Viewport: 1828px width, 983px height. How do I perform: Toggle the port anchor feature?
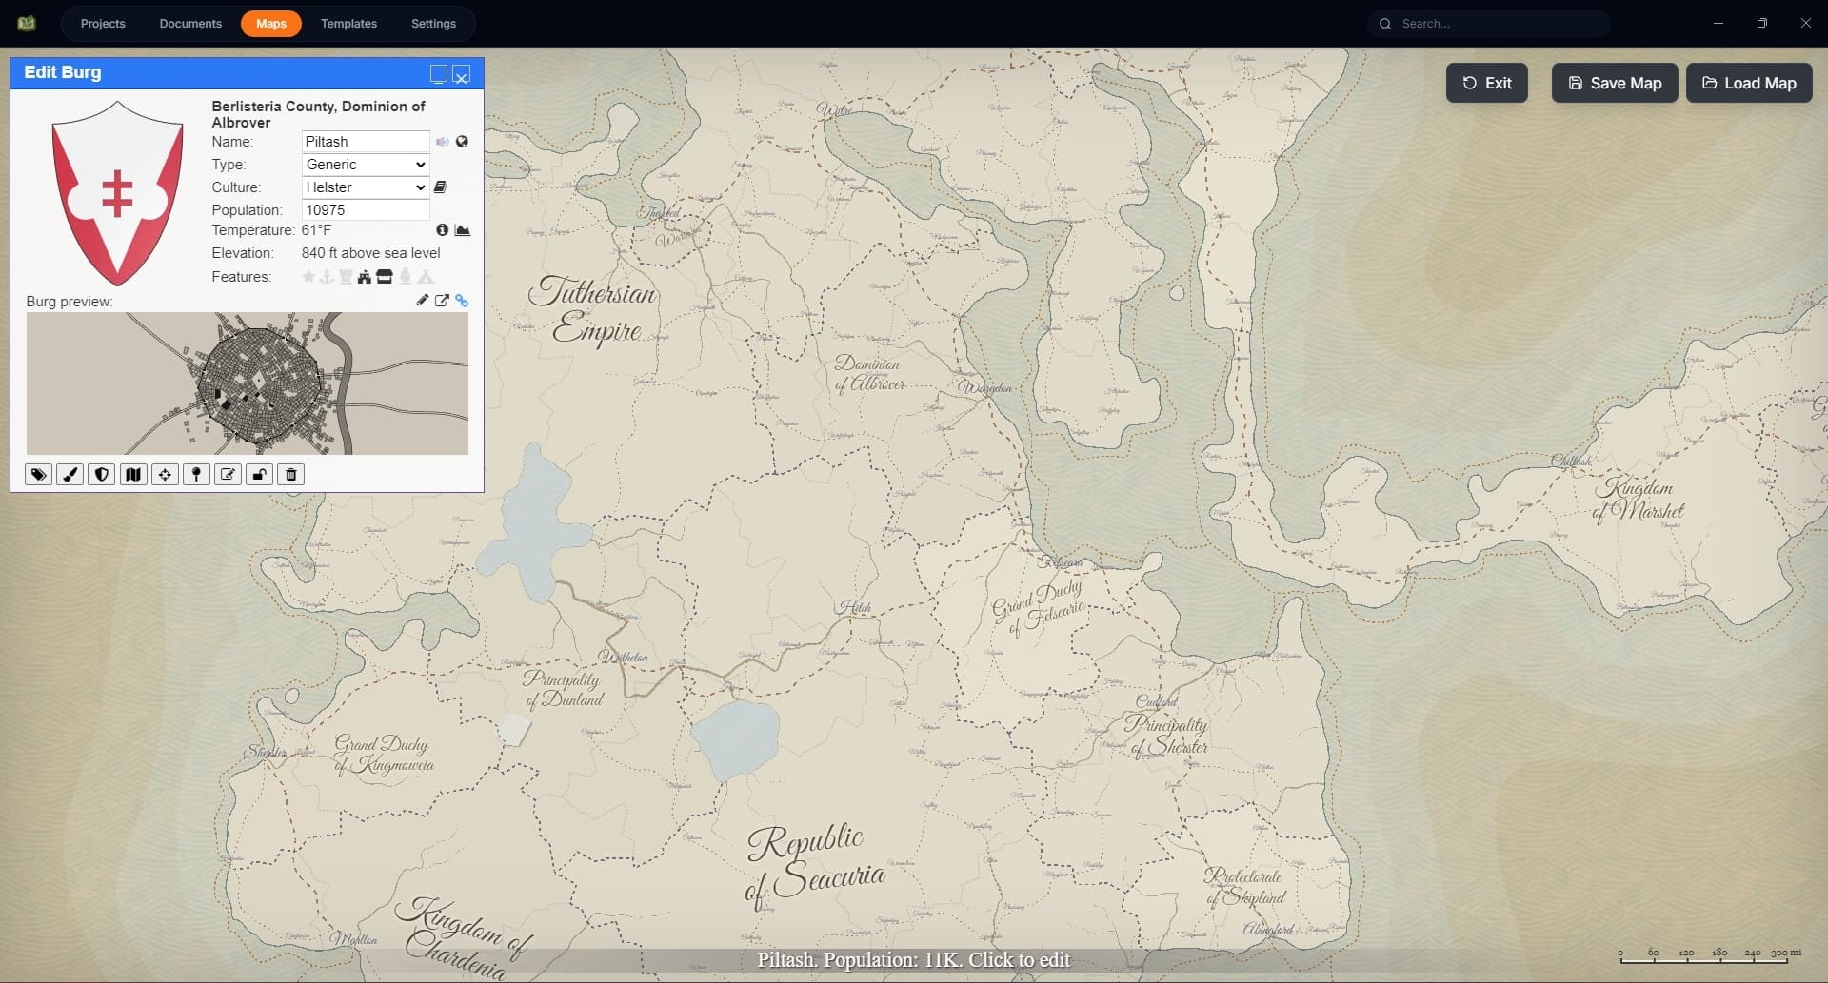point(326,276)
